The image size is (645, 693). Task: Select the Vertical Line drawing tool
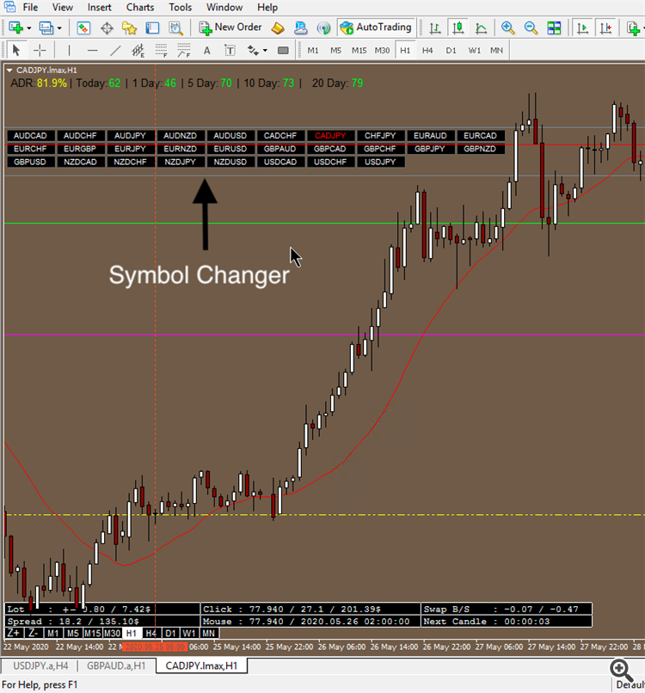click(x=69, y=50)
